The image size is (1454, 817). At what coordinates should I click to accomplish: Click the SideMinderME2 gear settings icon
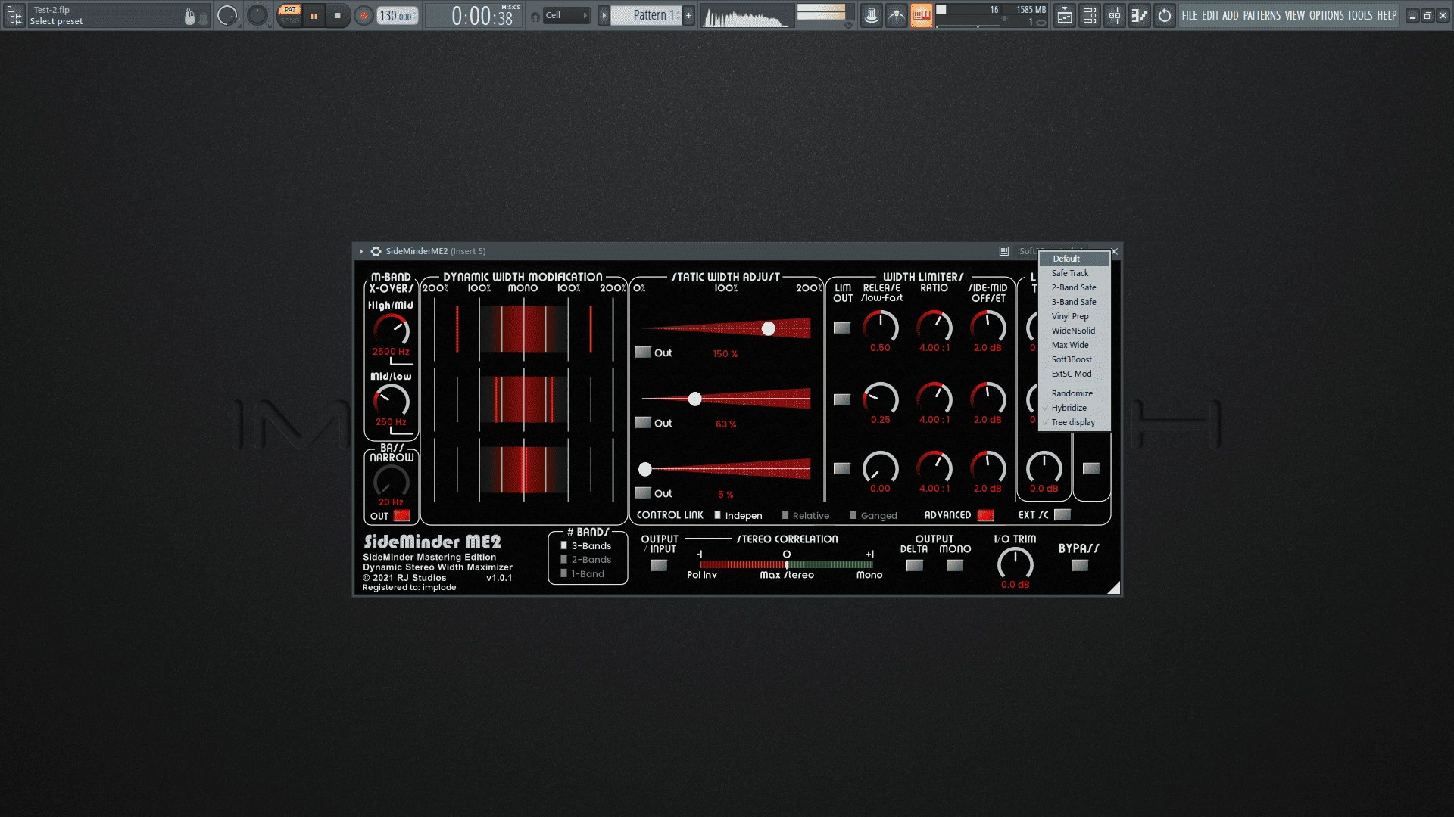(x=376, y=251)
